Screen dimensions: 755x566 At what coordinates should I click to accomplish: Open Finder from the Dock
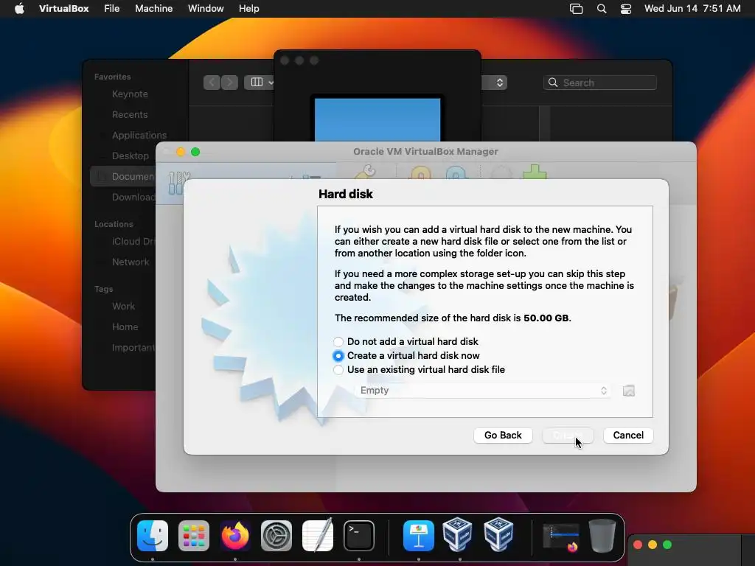click(x=153, y=535)
